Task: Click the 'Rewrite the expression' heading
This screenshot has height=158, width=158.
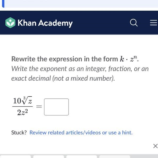Action: click(75, 59)
